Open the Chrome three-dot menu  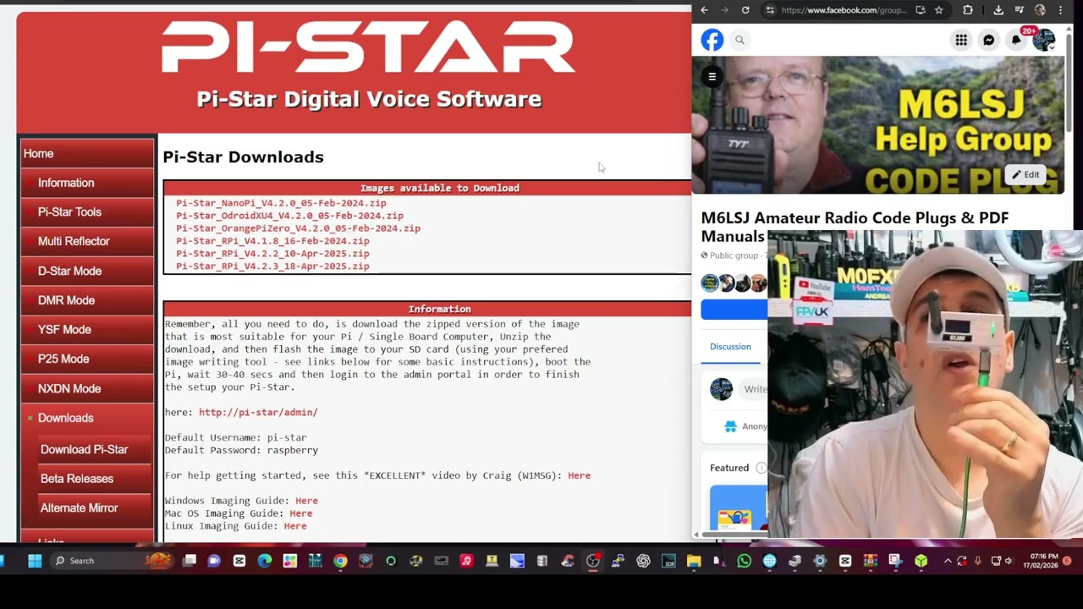point(1060,10)
